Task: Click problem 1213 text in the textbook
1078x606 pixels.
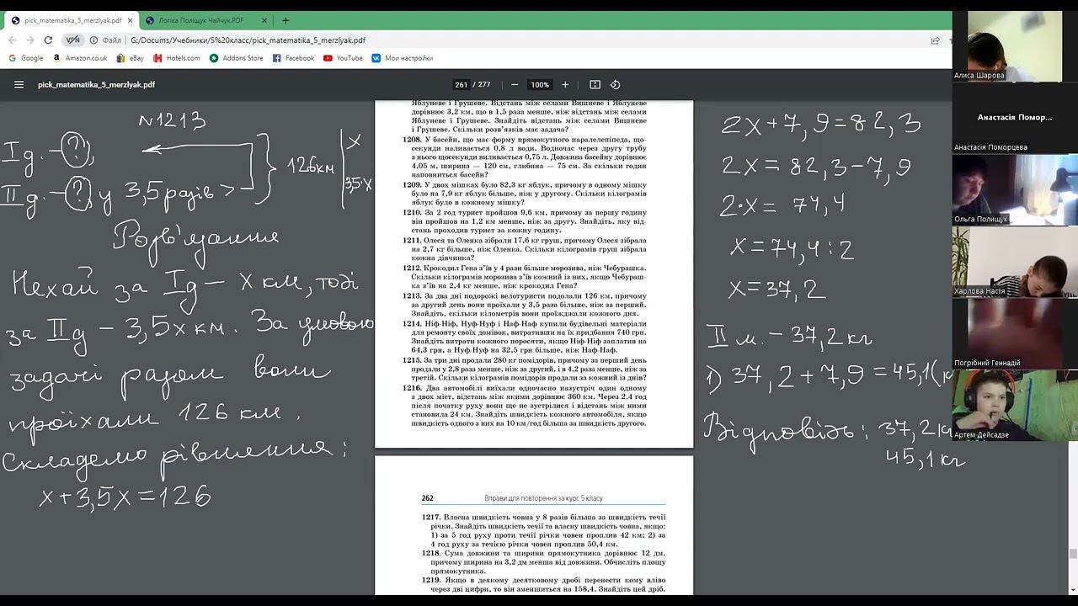Action: tap(525, 304)
